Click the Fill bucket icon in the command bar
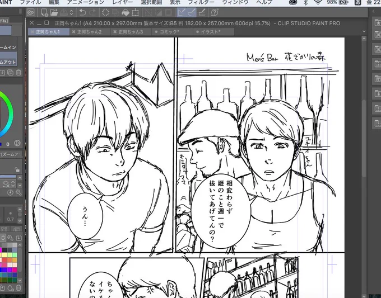 pos(126,12)
